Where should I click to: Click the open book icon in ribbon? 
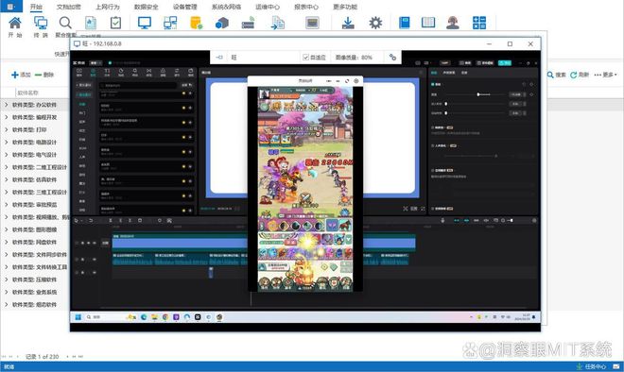(428, 23)
